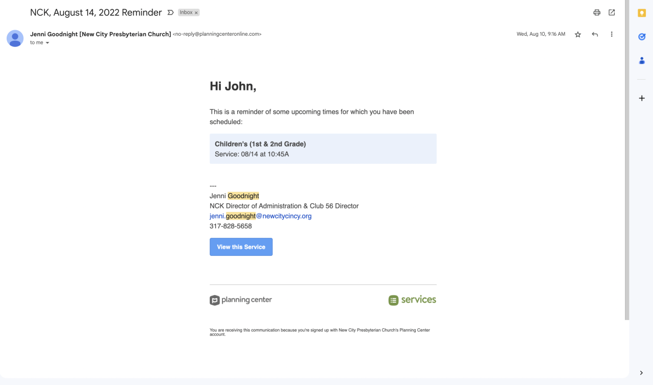Reply to Jenni Goodnight's email
This screenshot has height=385, width=653.
tap(595, 34)
